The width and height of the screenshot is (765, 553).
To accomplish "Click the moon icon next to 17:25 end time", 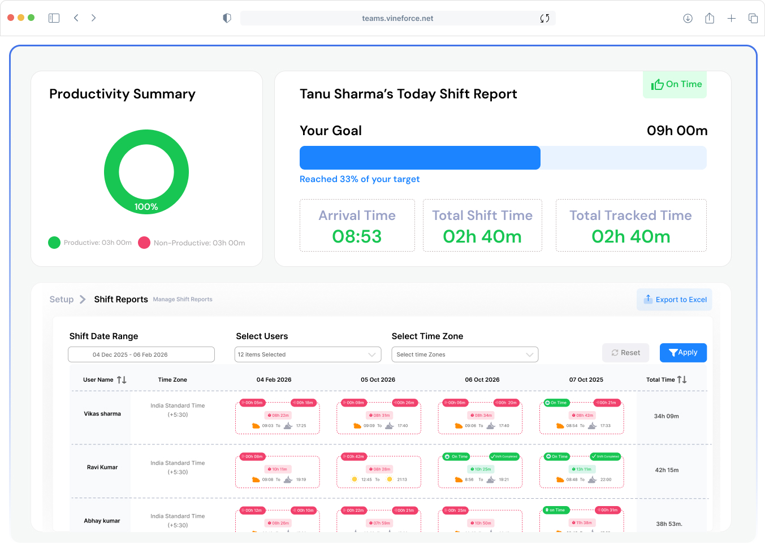I will 289,426.
